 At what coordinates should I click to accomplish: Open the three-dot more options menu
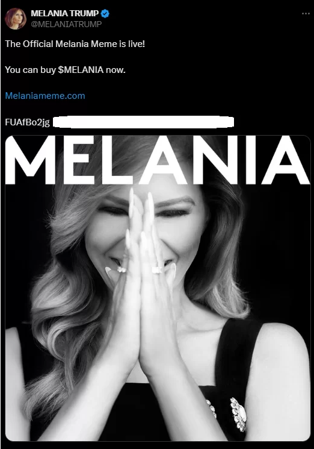click(306, 13)
